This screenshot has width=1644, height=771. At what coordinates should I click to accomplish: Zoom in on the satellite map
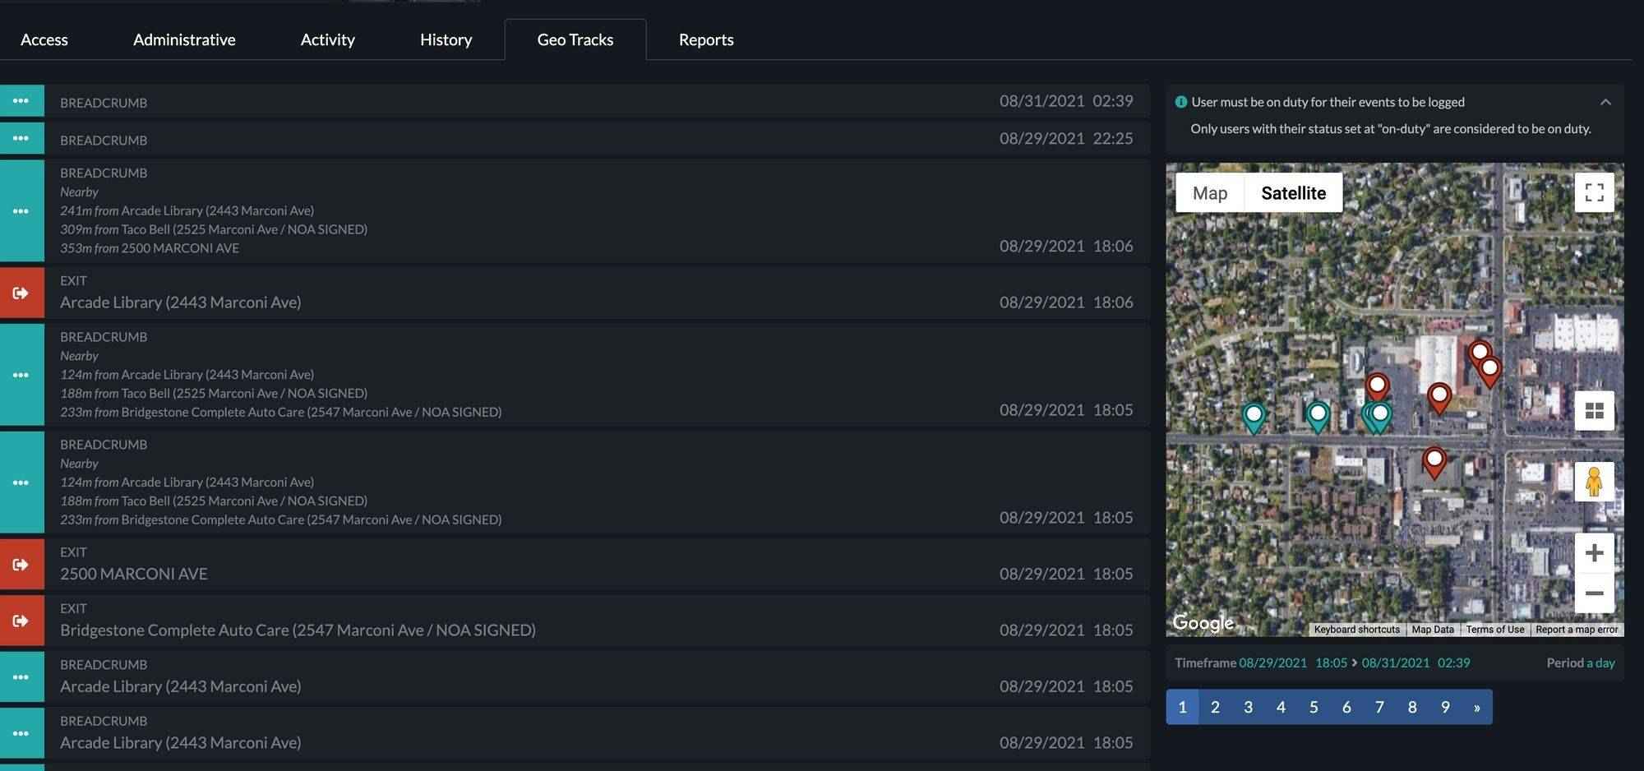[1595, 553]
